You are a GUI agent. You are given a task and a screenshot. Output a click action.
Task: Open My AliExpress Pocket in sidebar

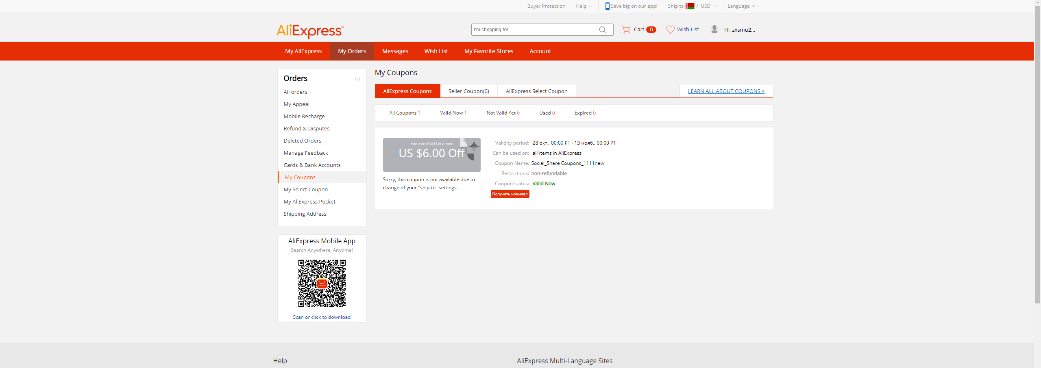[x=309, y=202]
